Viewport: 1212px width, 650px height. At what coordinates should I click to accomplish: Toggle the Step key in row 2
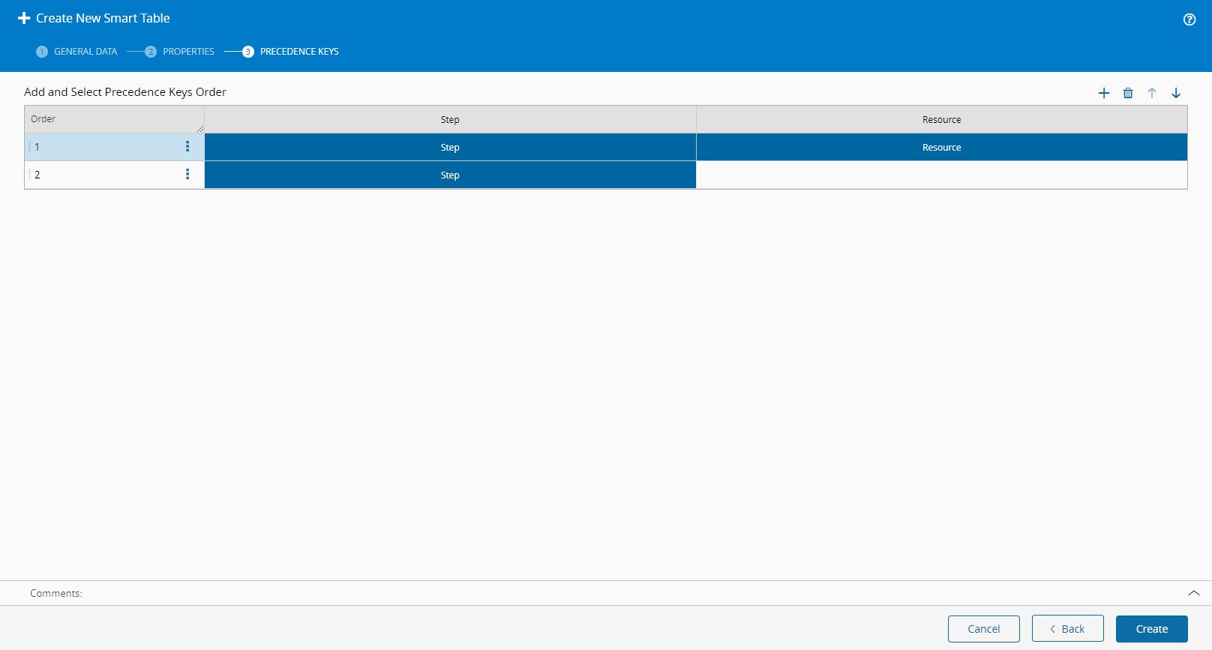[450, 175]
